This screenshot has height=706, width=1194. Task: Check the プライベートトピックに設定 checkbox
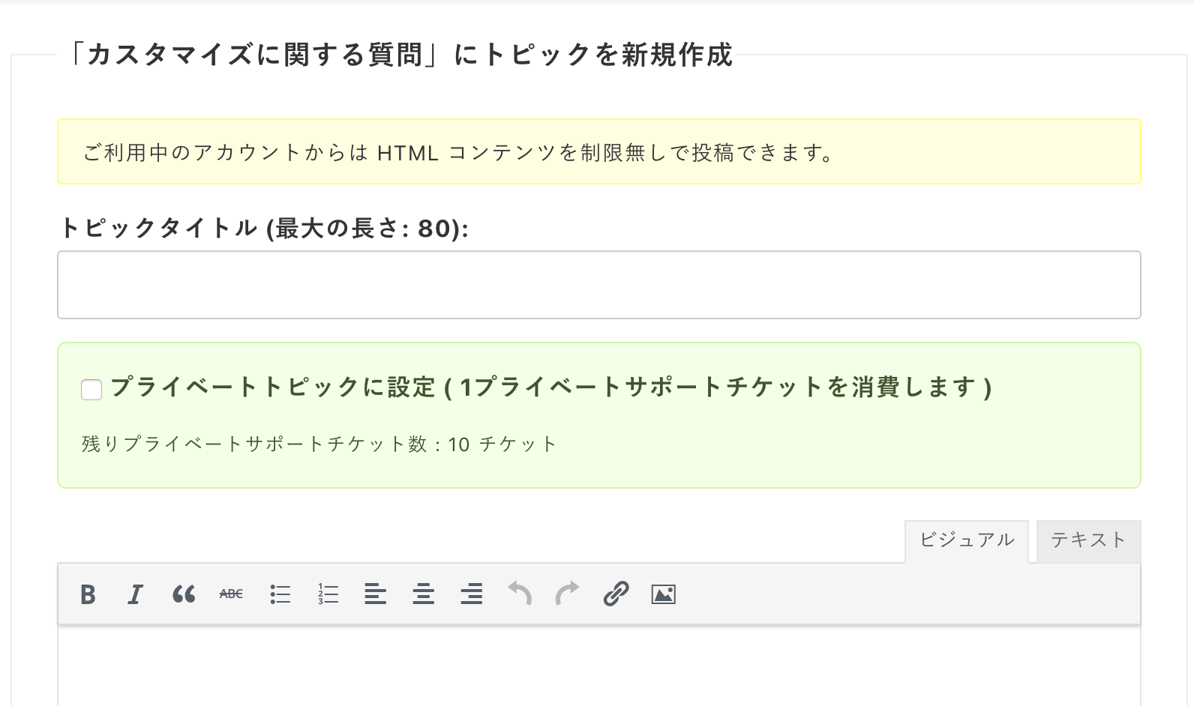91,390
